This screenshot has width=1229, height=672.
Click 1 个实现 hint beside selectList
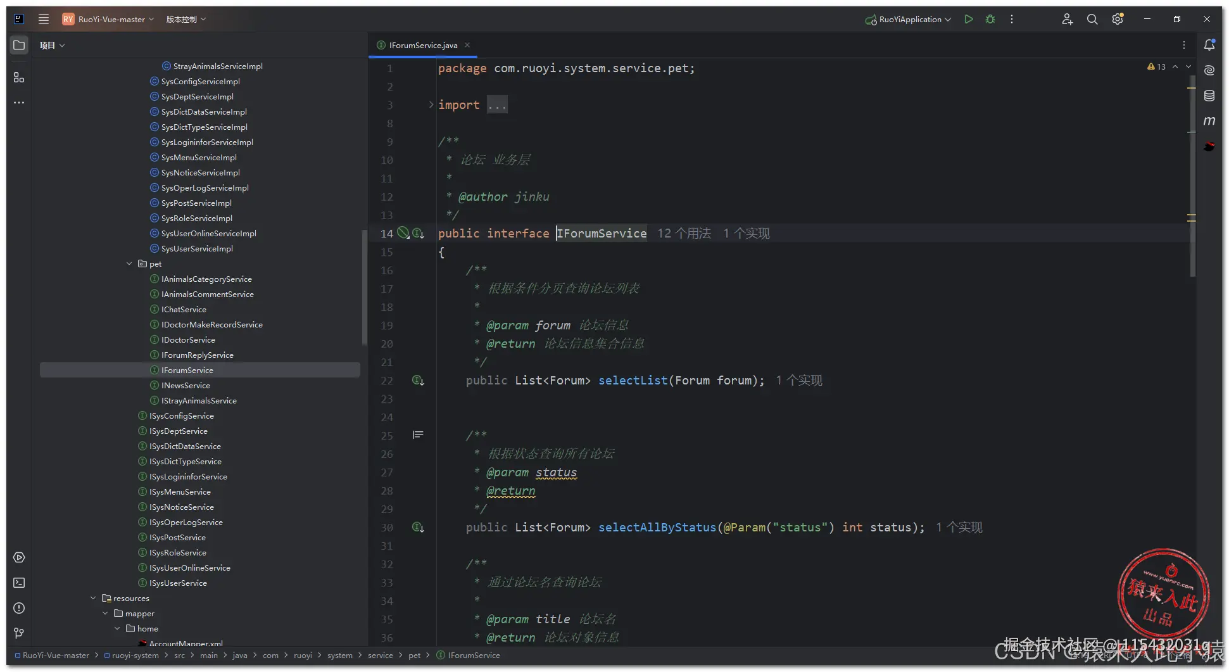(799, 381)
